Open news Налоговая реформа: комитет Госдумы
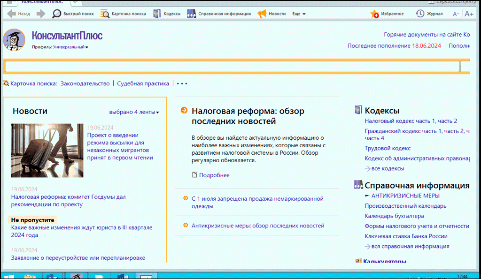Viewport: 481px width, 279px height. 69,201
